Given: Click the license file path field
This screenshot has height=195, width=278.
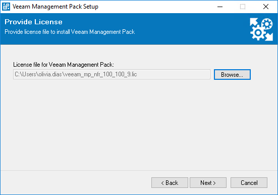Looking at the screenshot, I should [x=112, y=74].
